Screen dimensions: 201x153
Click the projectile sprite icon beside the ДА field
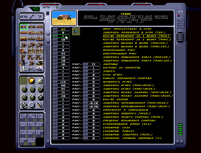pyautogui.click(x=76, y=31)
